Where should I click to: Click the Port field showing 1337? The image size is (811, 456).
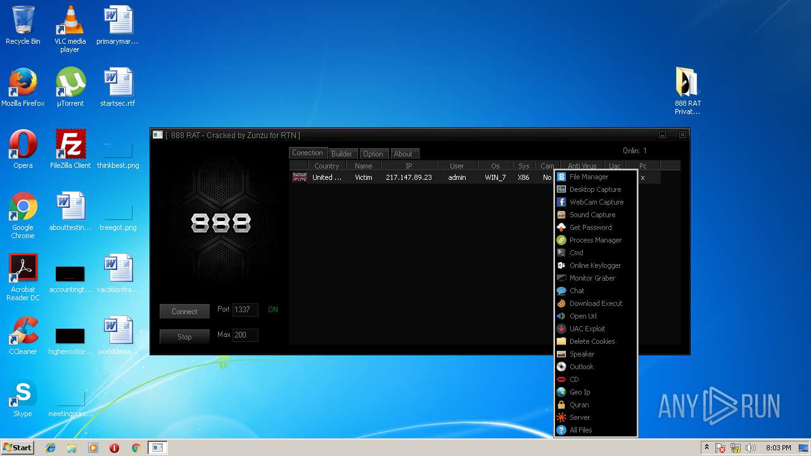[245, 310]
